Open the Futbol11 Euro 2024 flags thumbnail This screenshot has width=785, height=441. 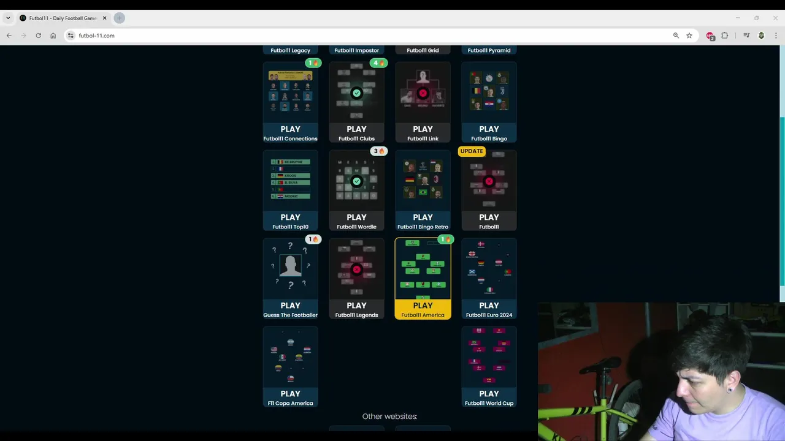489,268
